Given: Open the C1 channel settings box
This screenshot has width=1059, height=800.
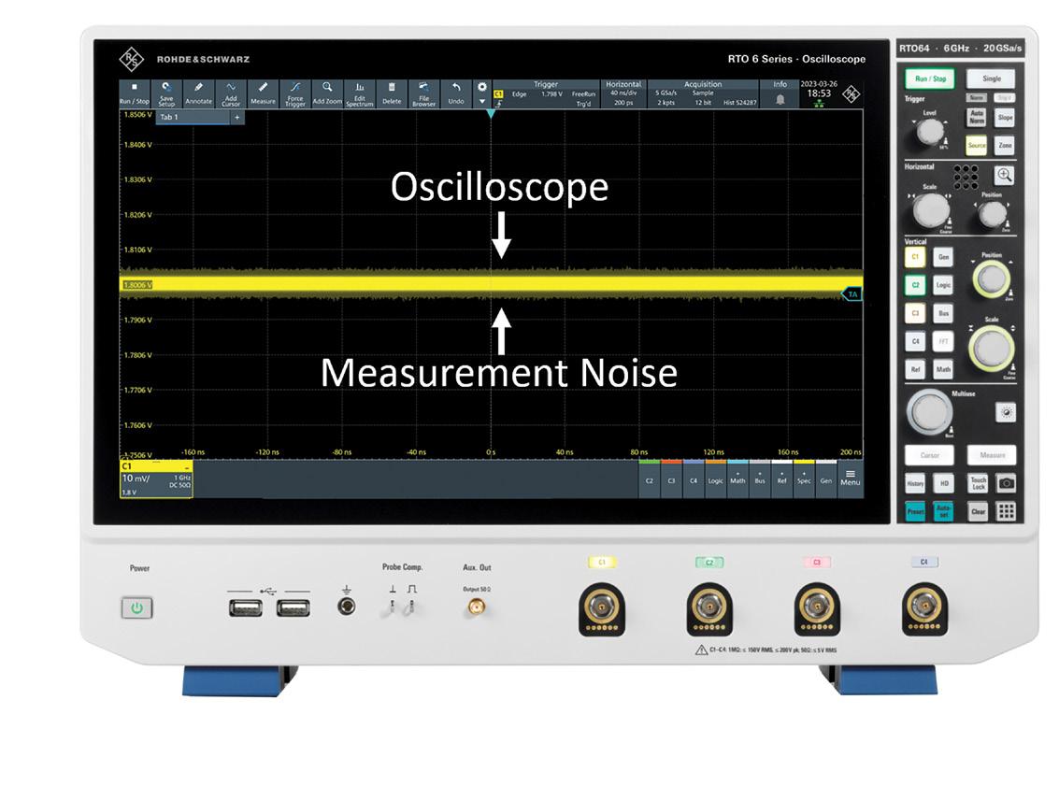Looking at the screenshot, I should pyautogui.click(x=156, y=480).
